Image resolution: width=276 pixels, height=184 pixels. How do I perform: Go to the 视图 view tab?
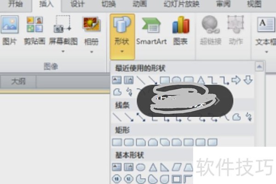[254, 4]
